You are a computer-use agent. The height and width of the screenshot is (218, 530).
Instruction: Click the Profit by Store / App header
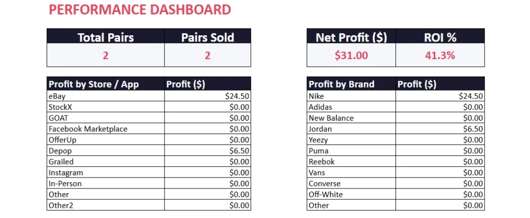pos(94,84)
